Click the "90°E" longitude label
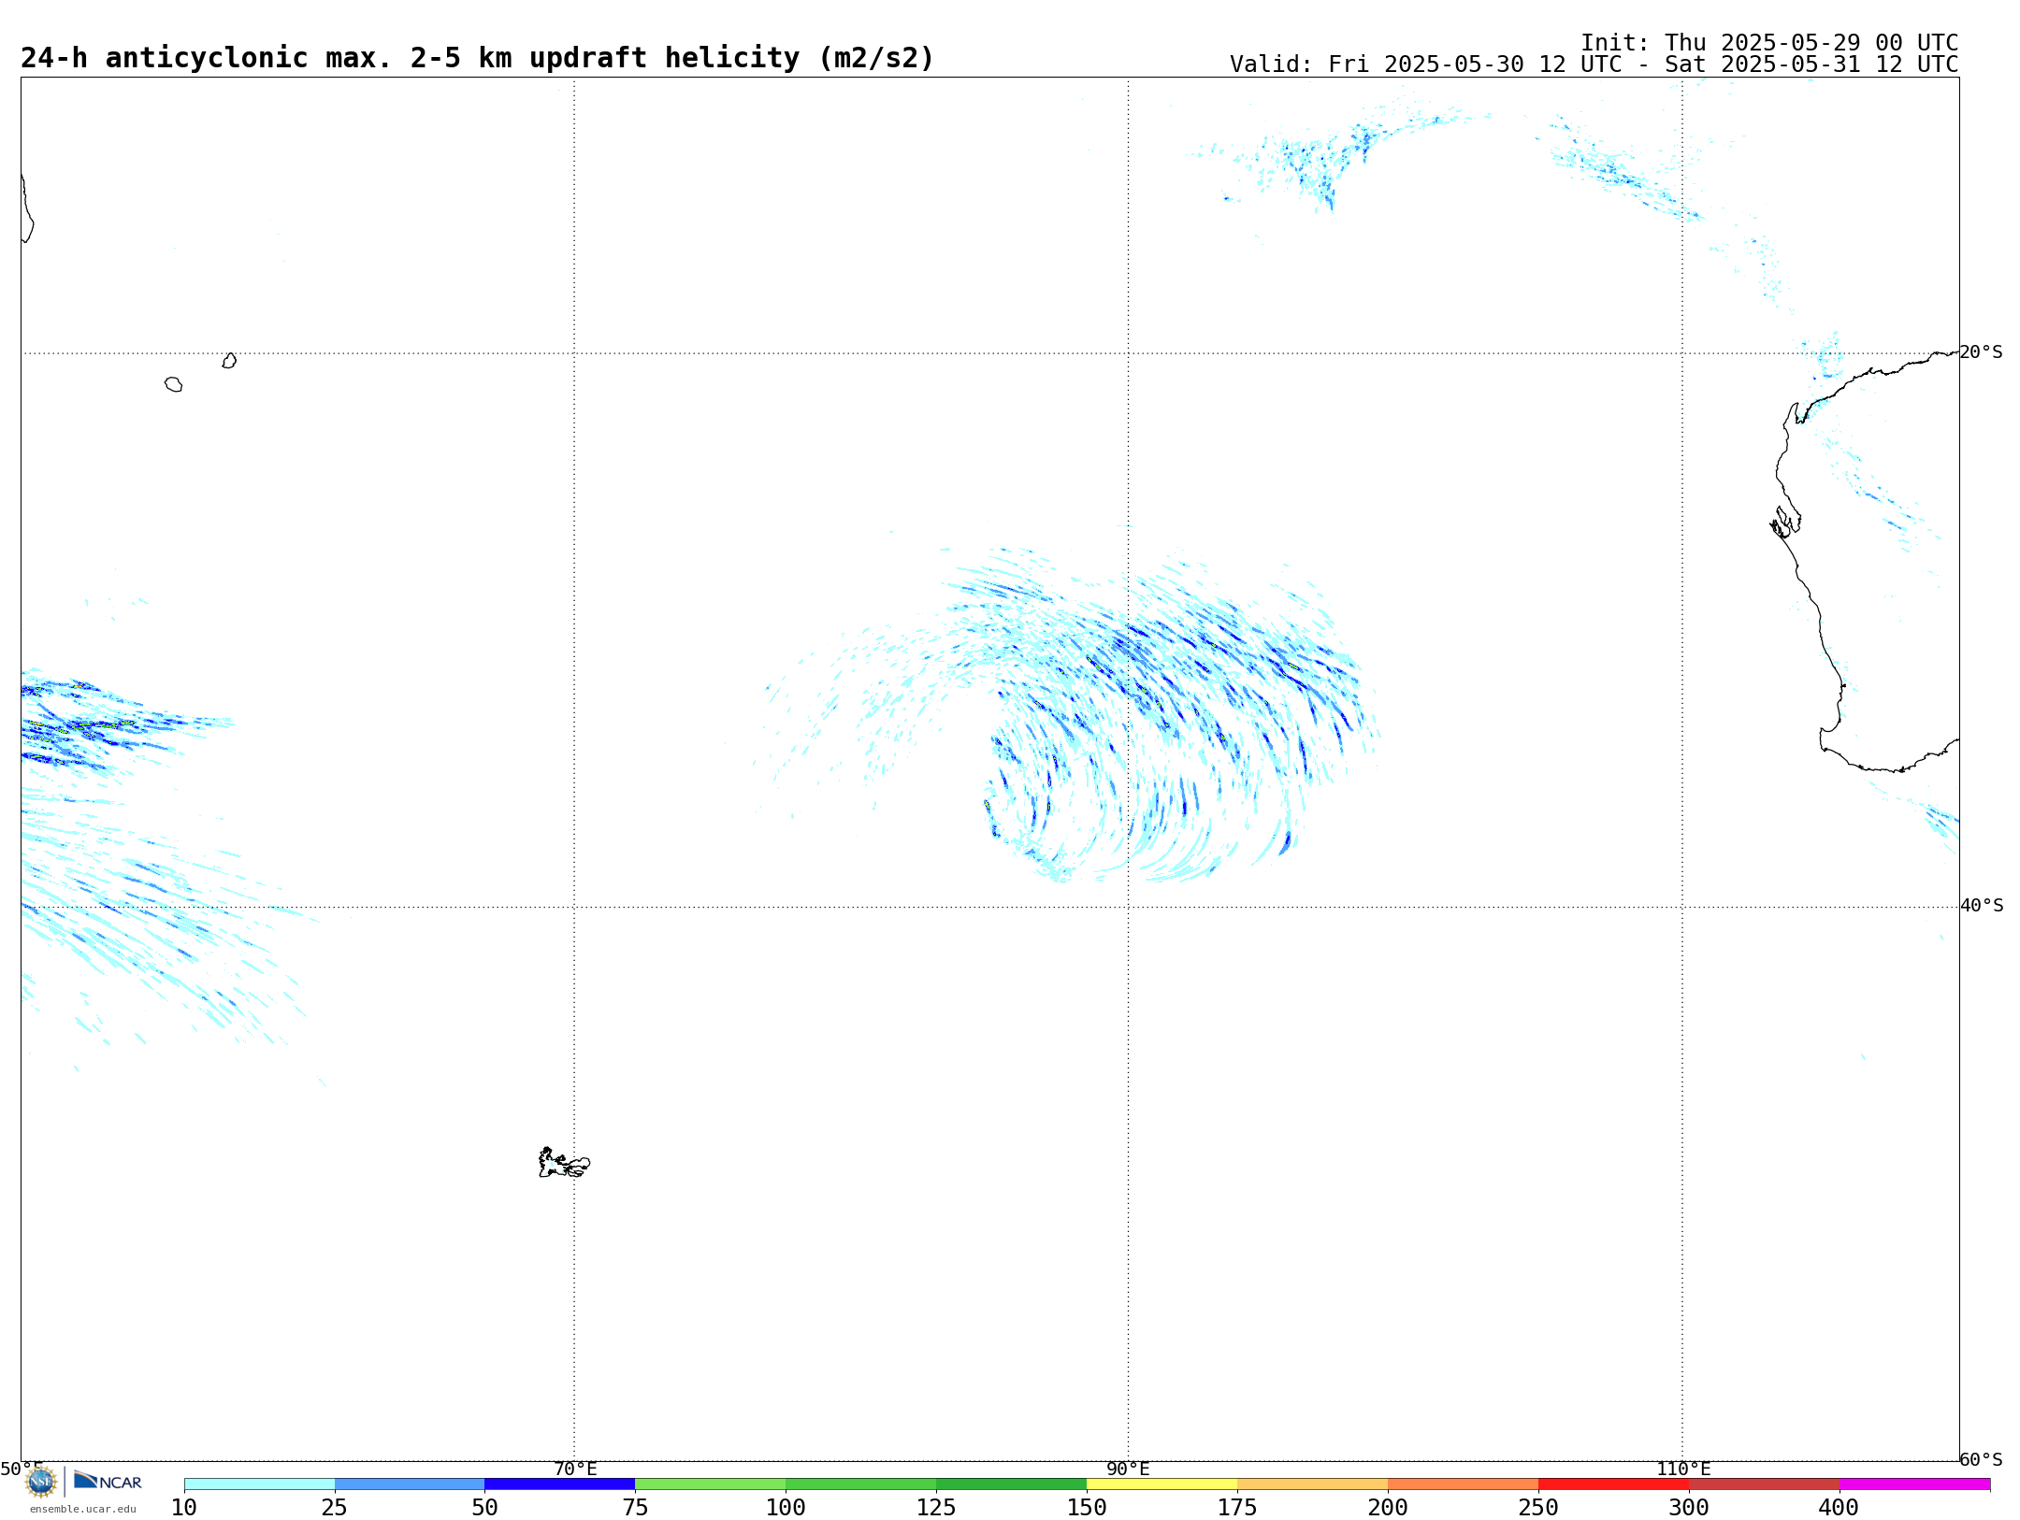 coord(1129,1469)
